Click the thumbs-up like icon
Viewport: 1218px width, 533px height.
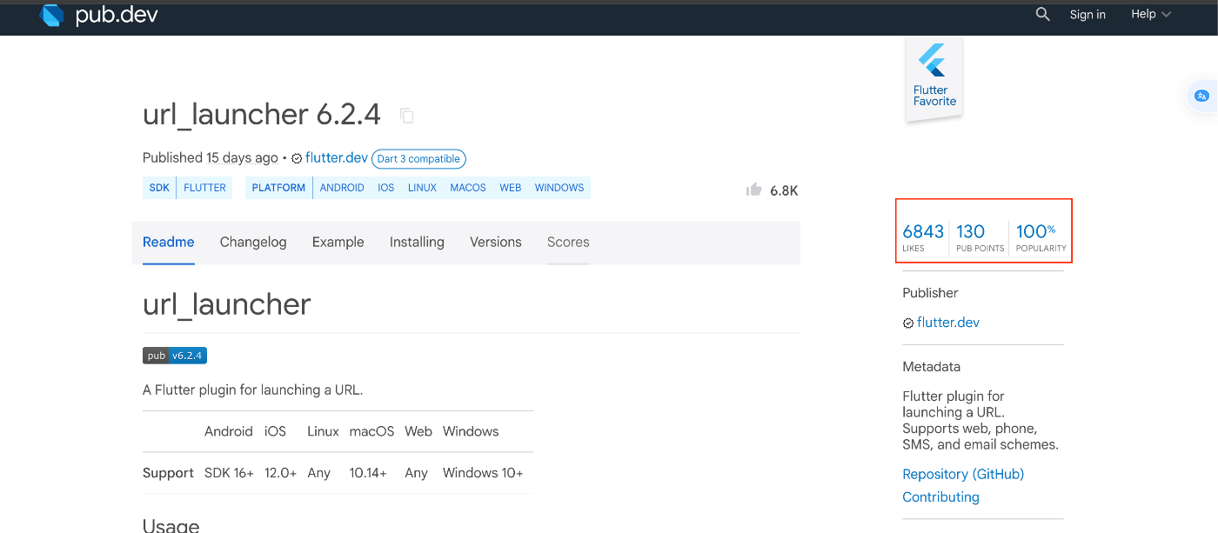pos(754,190)
